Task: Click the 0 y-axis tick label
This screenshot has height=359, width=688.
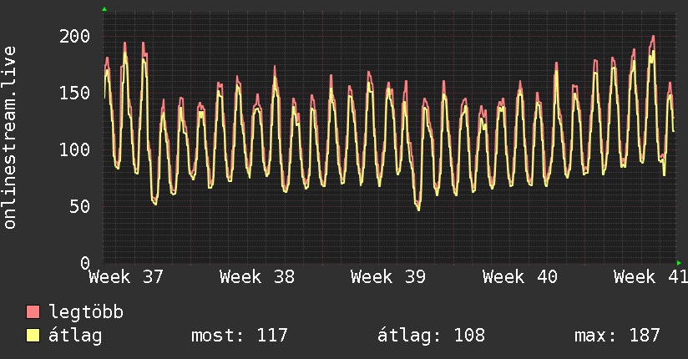Action: tap(85, 263)
